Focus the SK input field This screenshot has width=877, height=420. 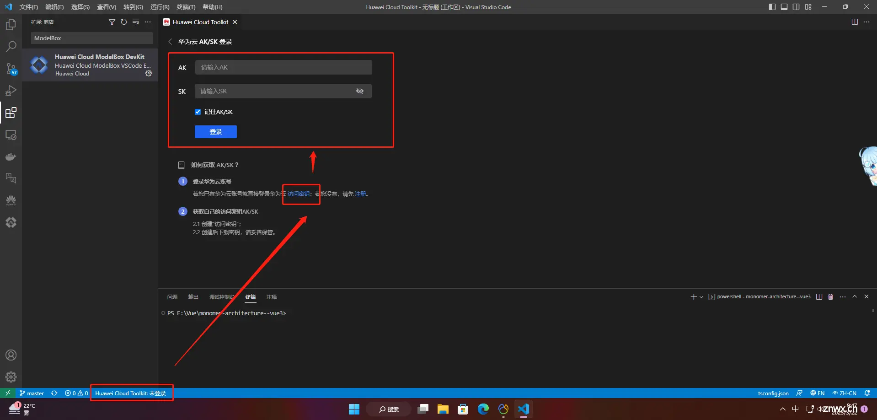click(x=283, y=91)
